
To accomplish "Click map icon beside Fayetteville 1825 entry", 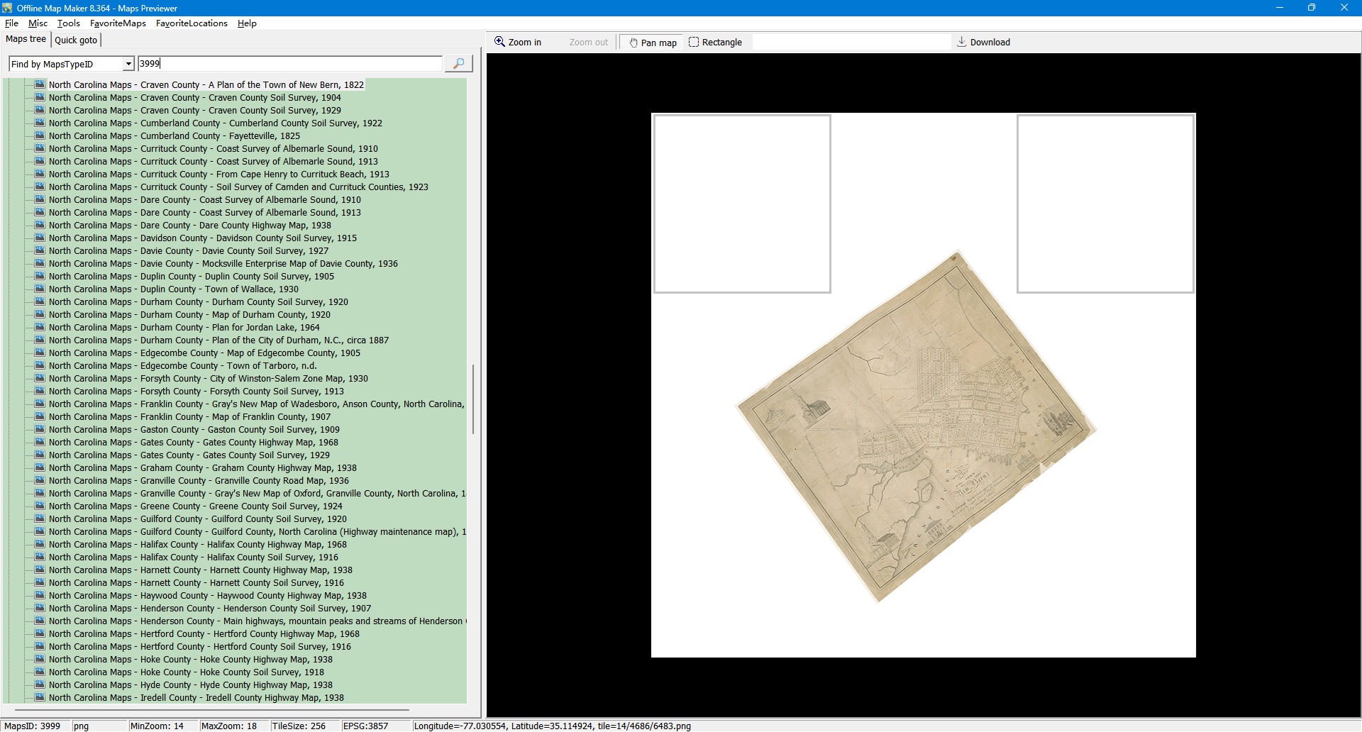I will (40, 135).
